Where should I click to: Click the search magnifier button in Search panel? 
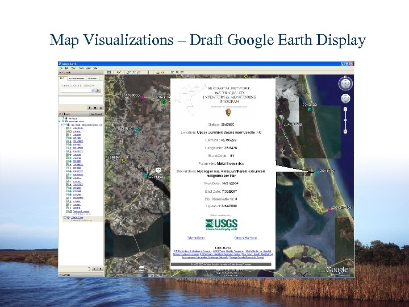click(x=99, y=90)
